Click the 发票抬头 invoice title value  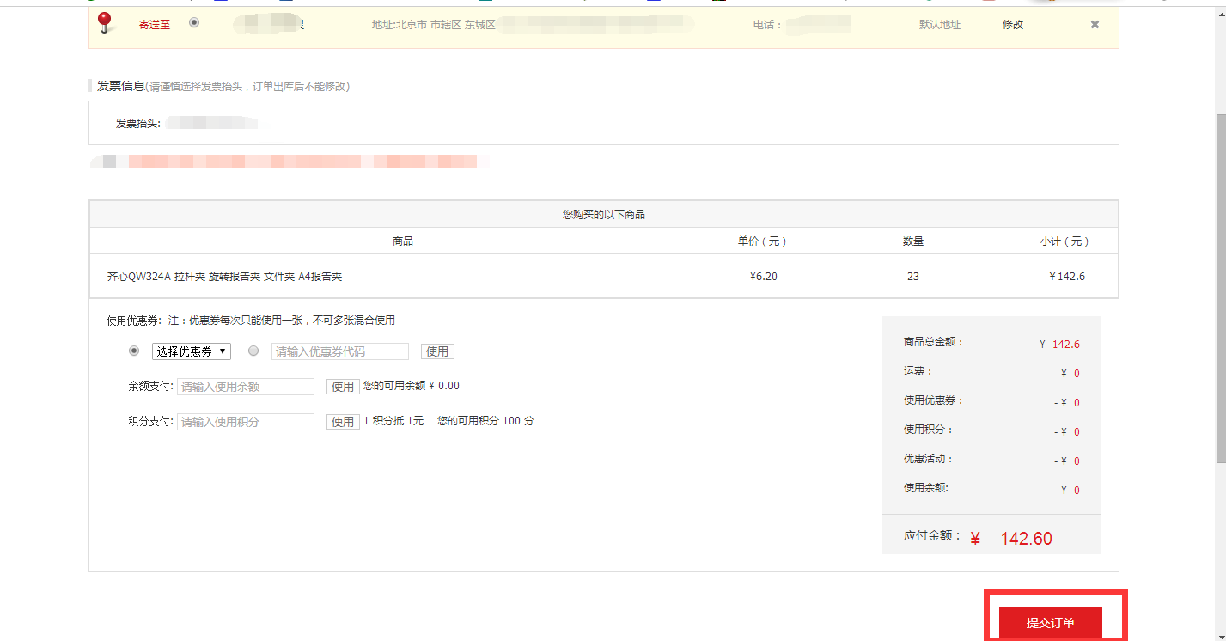click(212, 124)
